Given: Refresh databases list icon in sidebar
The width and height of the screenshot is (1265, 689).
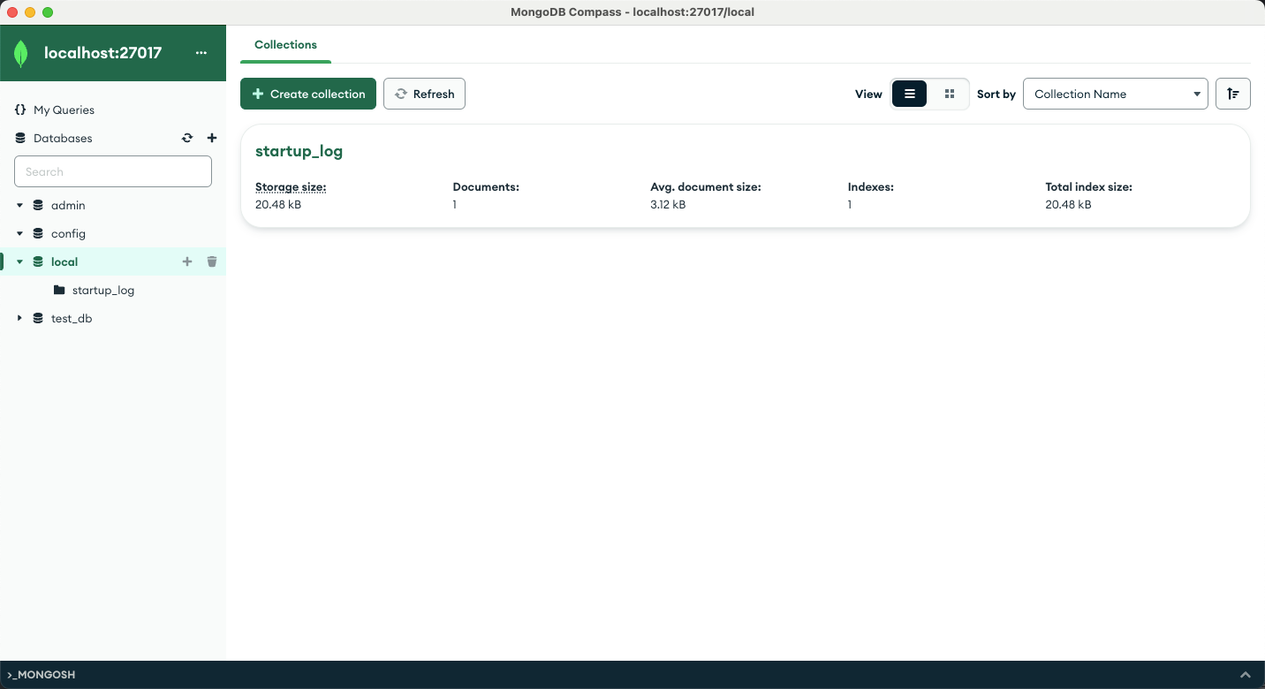Looking at the screenshot, I should click(187, 139).
